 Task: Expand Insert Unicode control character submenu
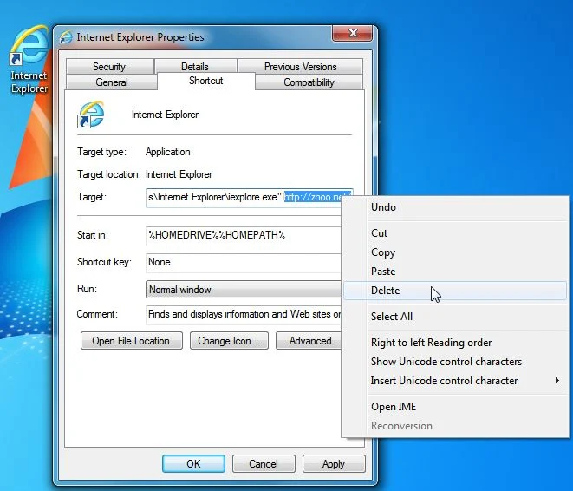click(x=455, y=381)
